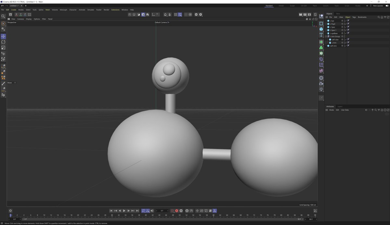Click the Objects panel search icon
Screen dimensions: 390x225
click(x=378, y=17)
